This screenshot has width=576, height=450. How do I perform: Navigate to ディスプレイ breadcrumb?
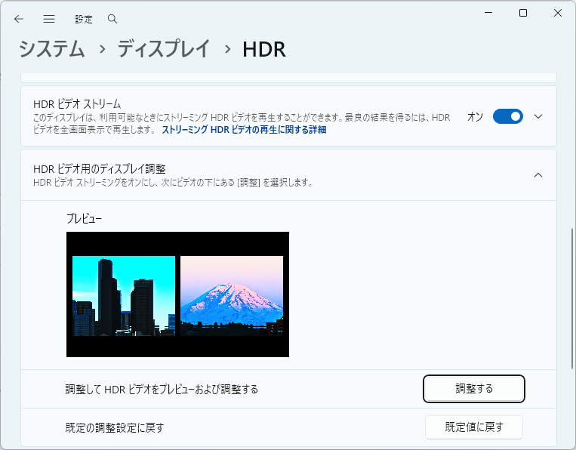coord(164,49)
